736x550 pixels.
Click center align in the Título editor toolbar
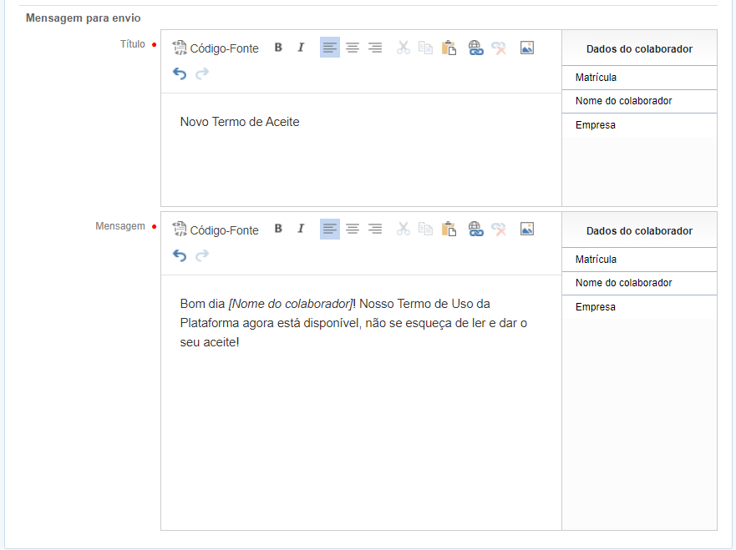click(353, 48)
